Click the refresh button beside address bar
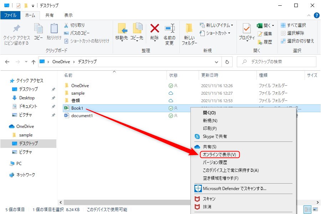 227,62
